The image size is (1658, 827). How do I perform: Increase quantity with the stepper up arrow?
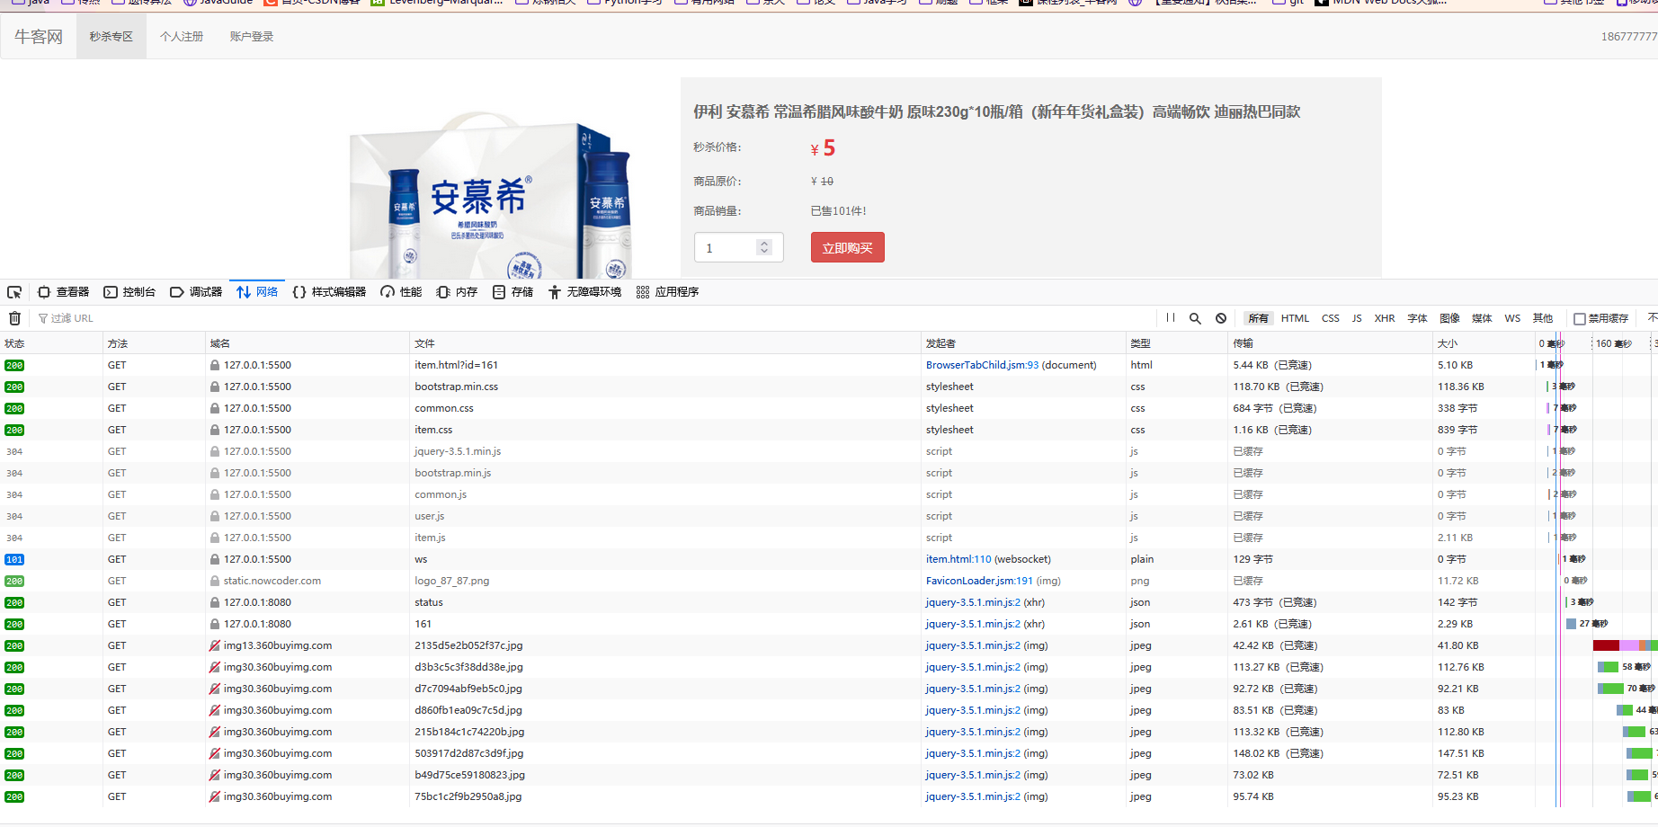coord(764,243)
